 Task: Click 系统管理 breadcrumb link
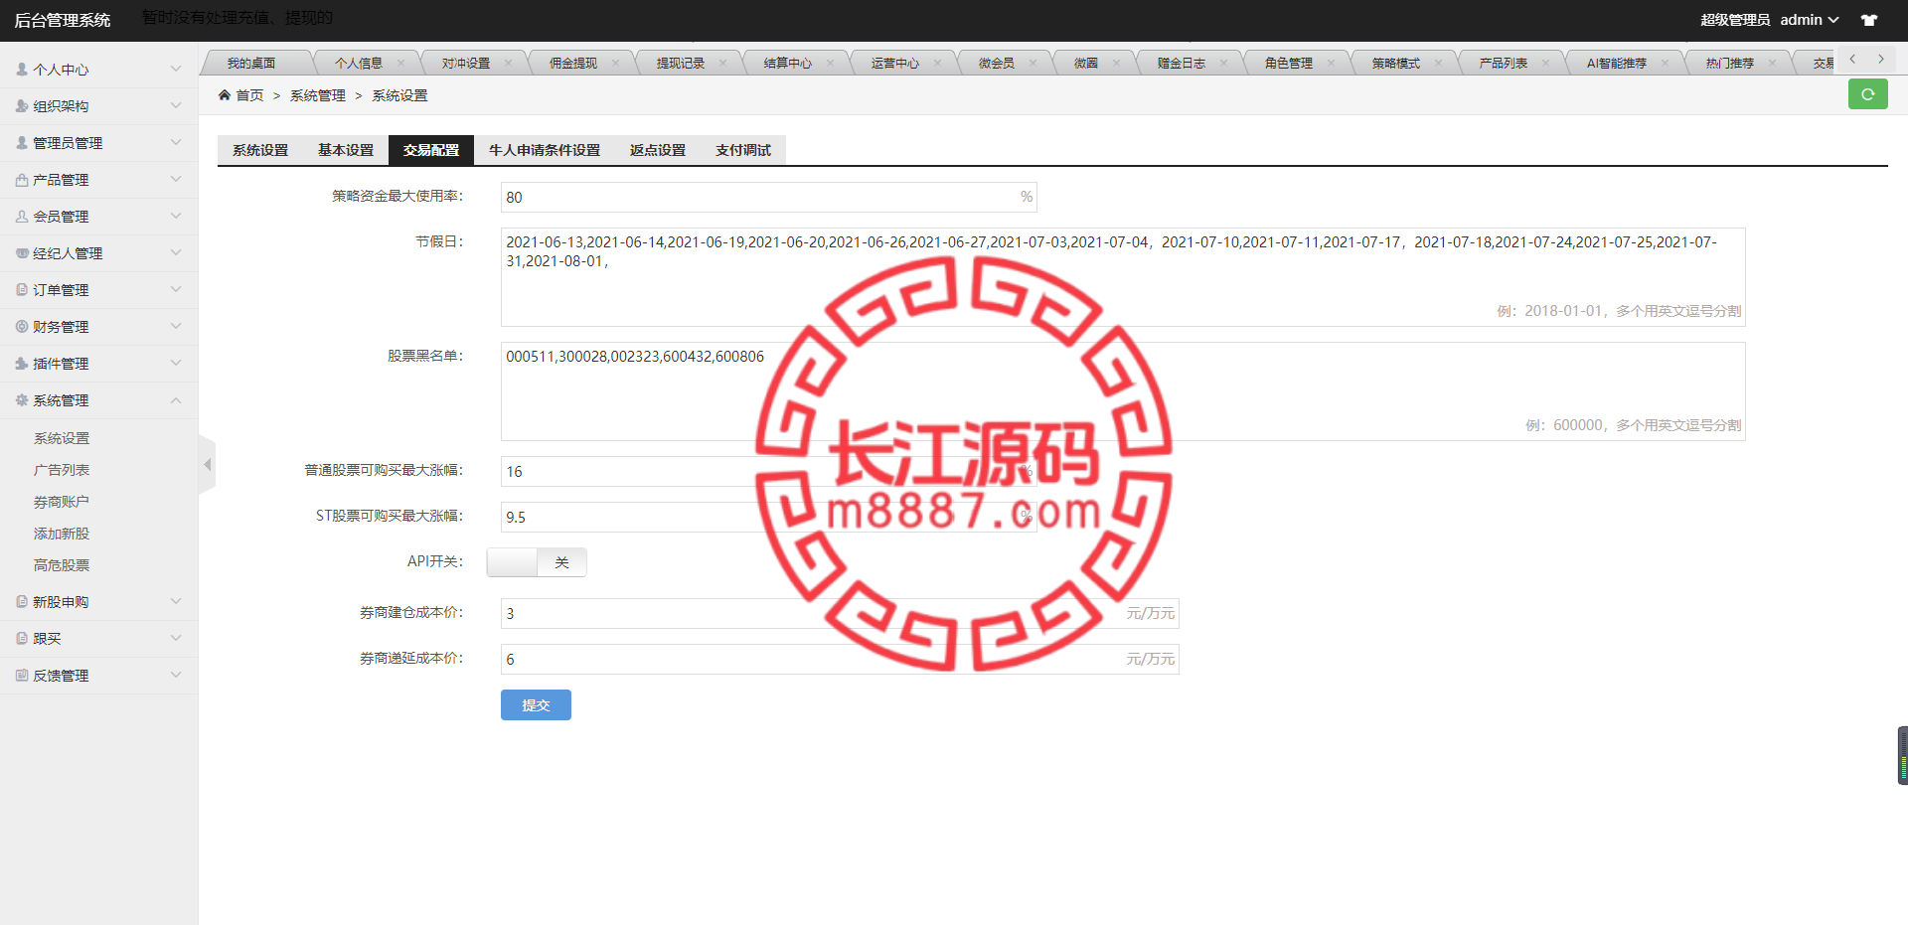tap(318, 95)
